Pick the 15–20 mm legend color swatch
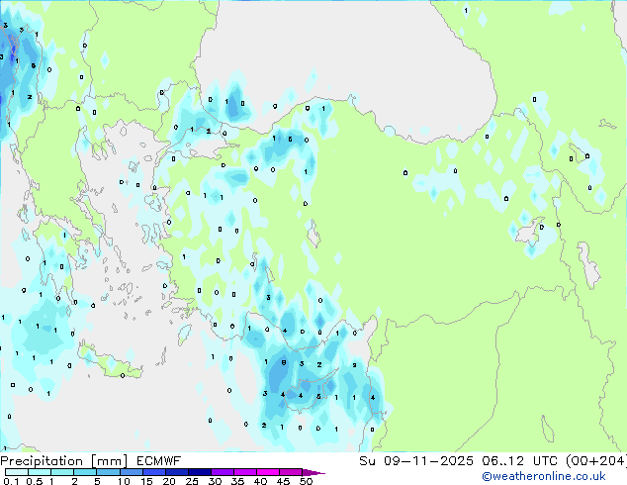This screenshot has height=485, width=627. coord(153,472)
